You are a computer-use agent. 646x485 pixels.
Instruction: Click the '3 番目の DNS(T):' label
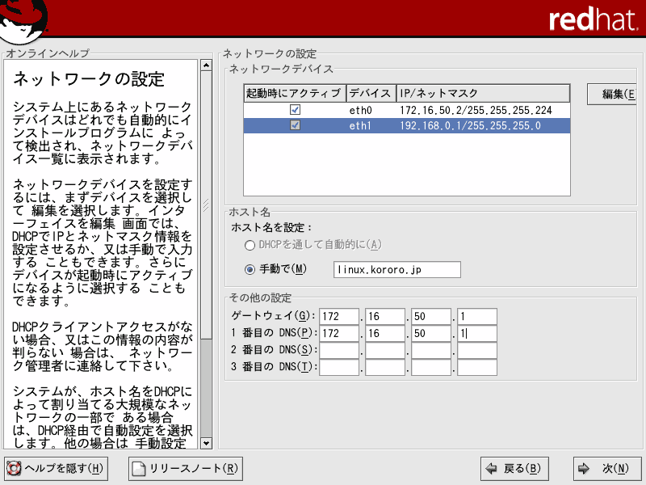(274, 367)
